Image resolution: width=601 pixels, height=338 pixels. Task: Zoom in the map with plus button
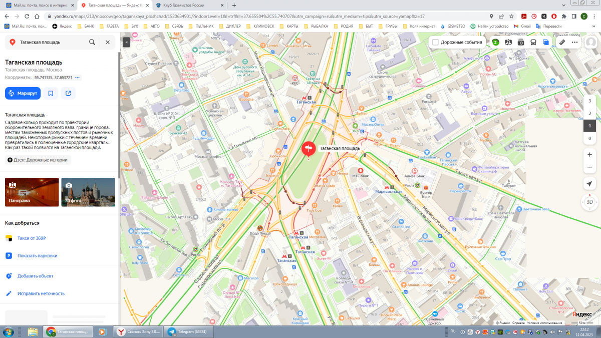click(589, 155)
